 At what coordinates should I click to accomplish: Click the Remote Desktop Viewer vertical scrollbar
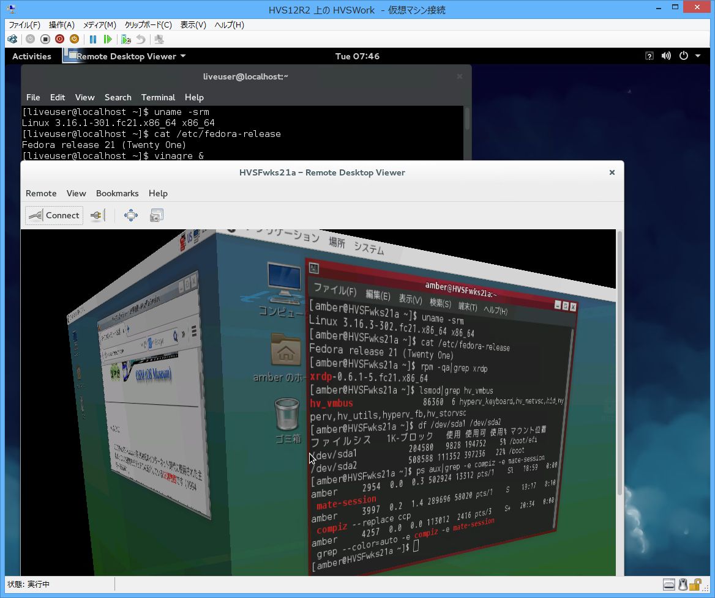tap(620, 364)
